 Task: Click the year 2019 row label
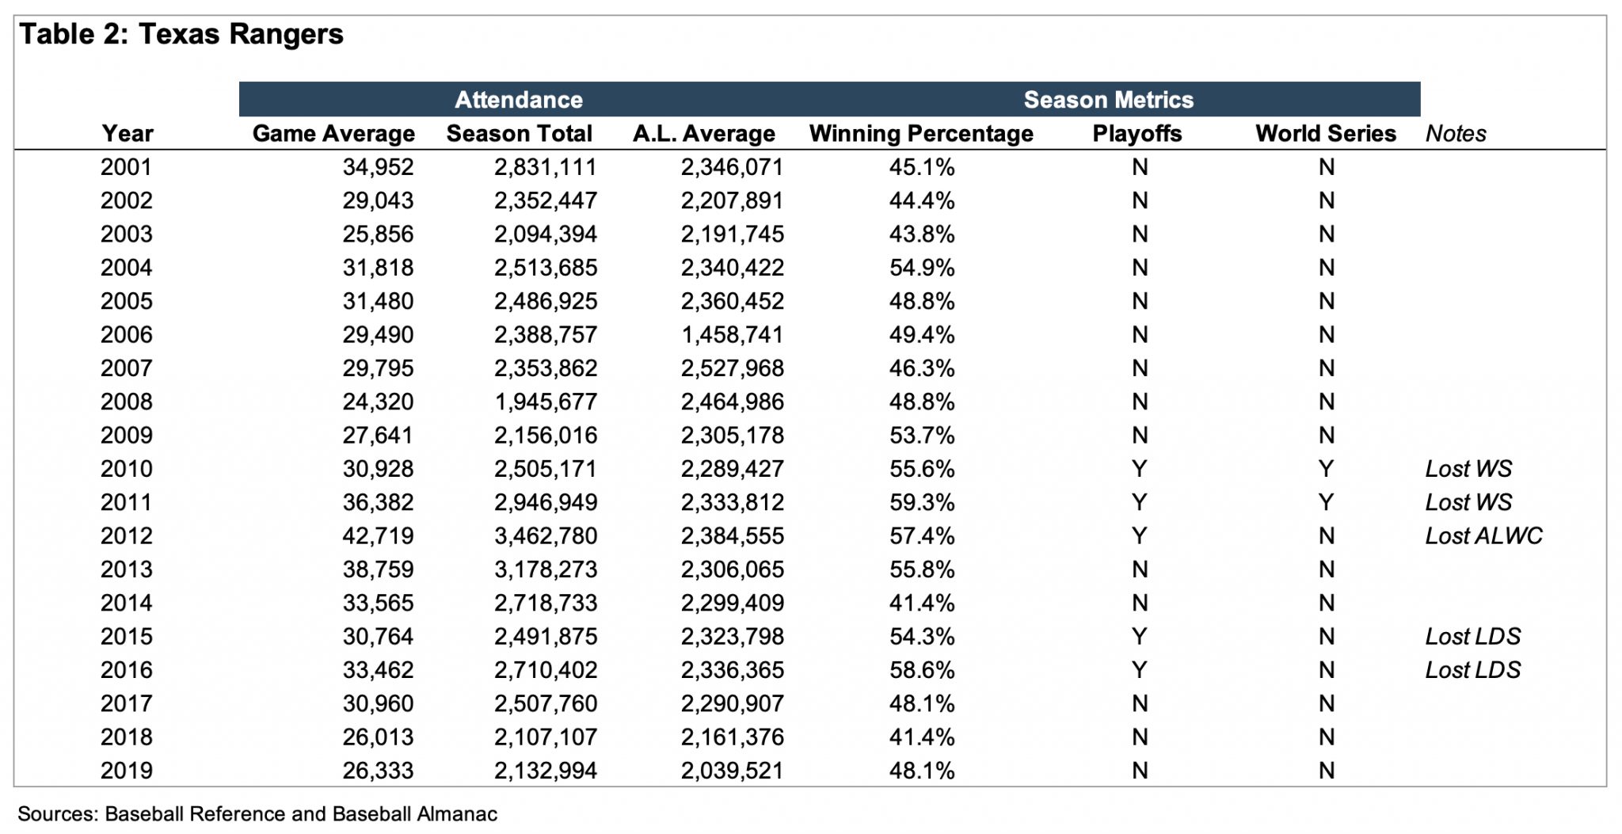pyautogui.click(x=127, y=771)
